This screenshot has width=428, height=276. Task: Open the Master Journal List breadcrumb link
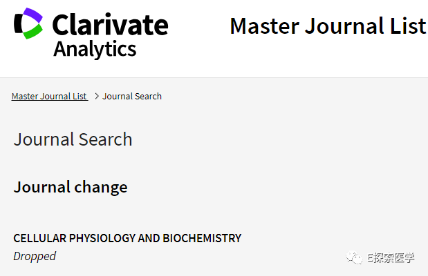point(49,97)
